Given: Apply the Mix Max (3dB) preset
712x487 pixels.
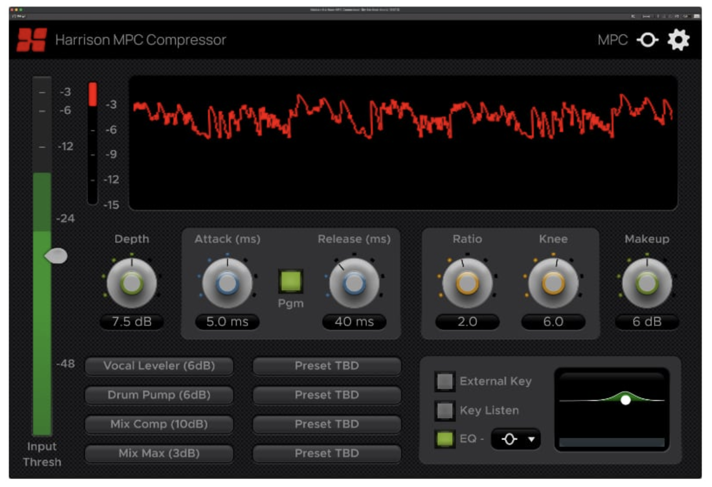Looking at the screenshot, I should [159, 454].
